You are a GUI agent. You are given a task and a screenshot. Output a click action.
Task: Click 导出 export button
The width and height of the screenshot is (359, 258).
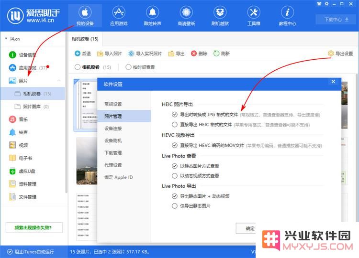pos(176,54)
